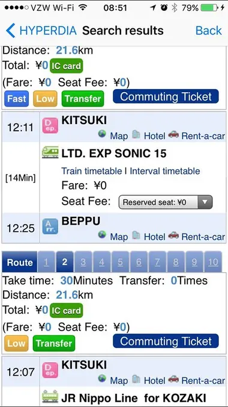This screenshot has width=228, height=407.
Task: Tap the green train icon for LTD. EXP SONIC 15
Action: (x=50, y=153)
